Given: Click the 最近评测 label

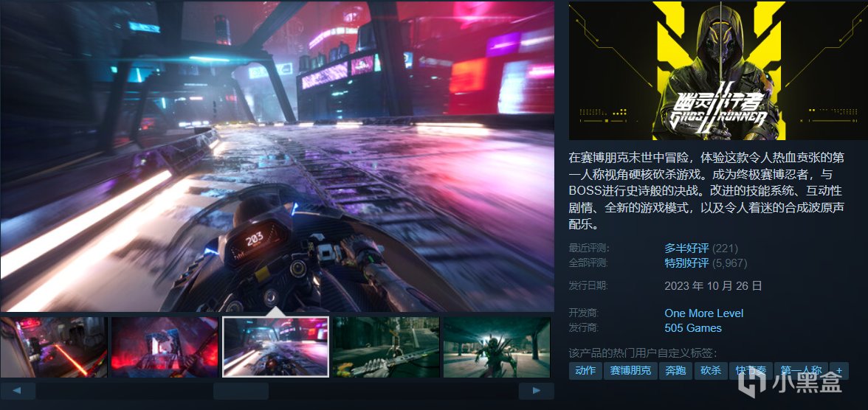Looking at the screenshot, I should click(x=588, y=249).
